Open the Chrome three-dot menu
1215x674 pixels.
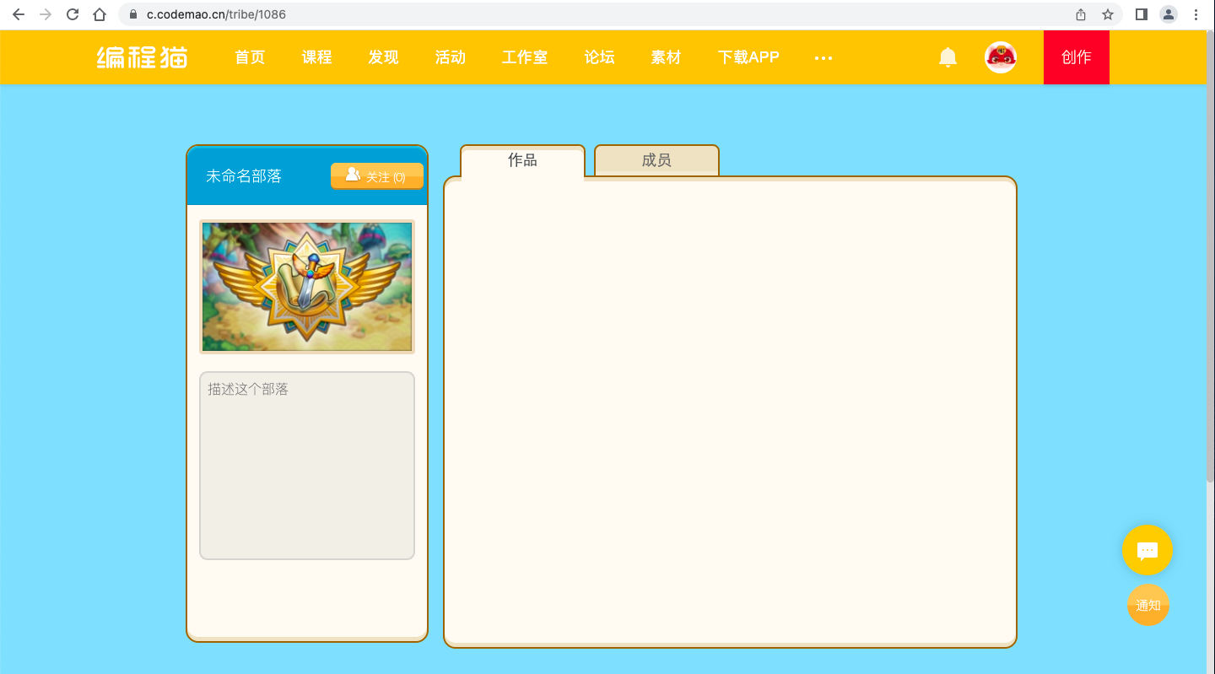pyautogui.click(x=1196, y=14)
